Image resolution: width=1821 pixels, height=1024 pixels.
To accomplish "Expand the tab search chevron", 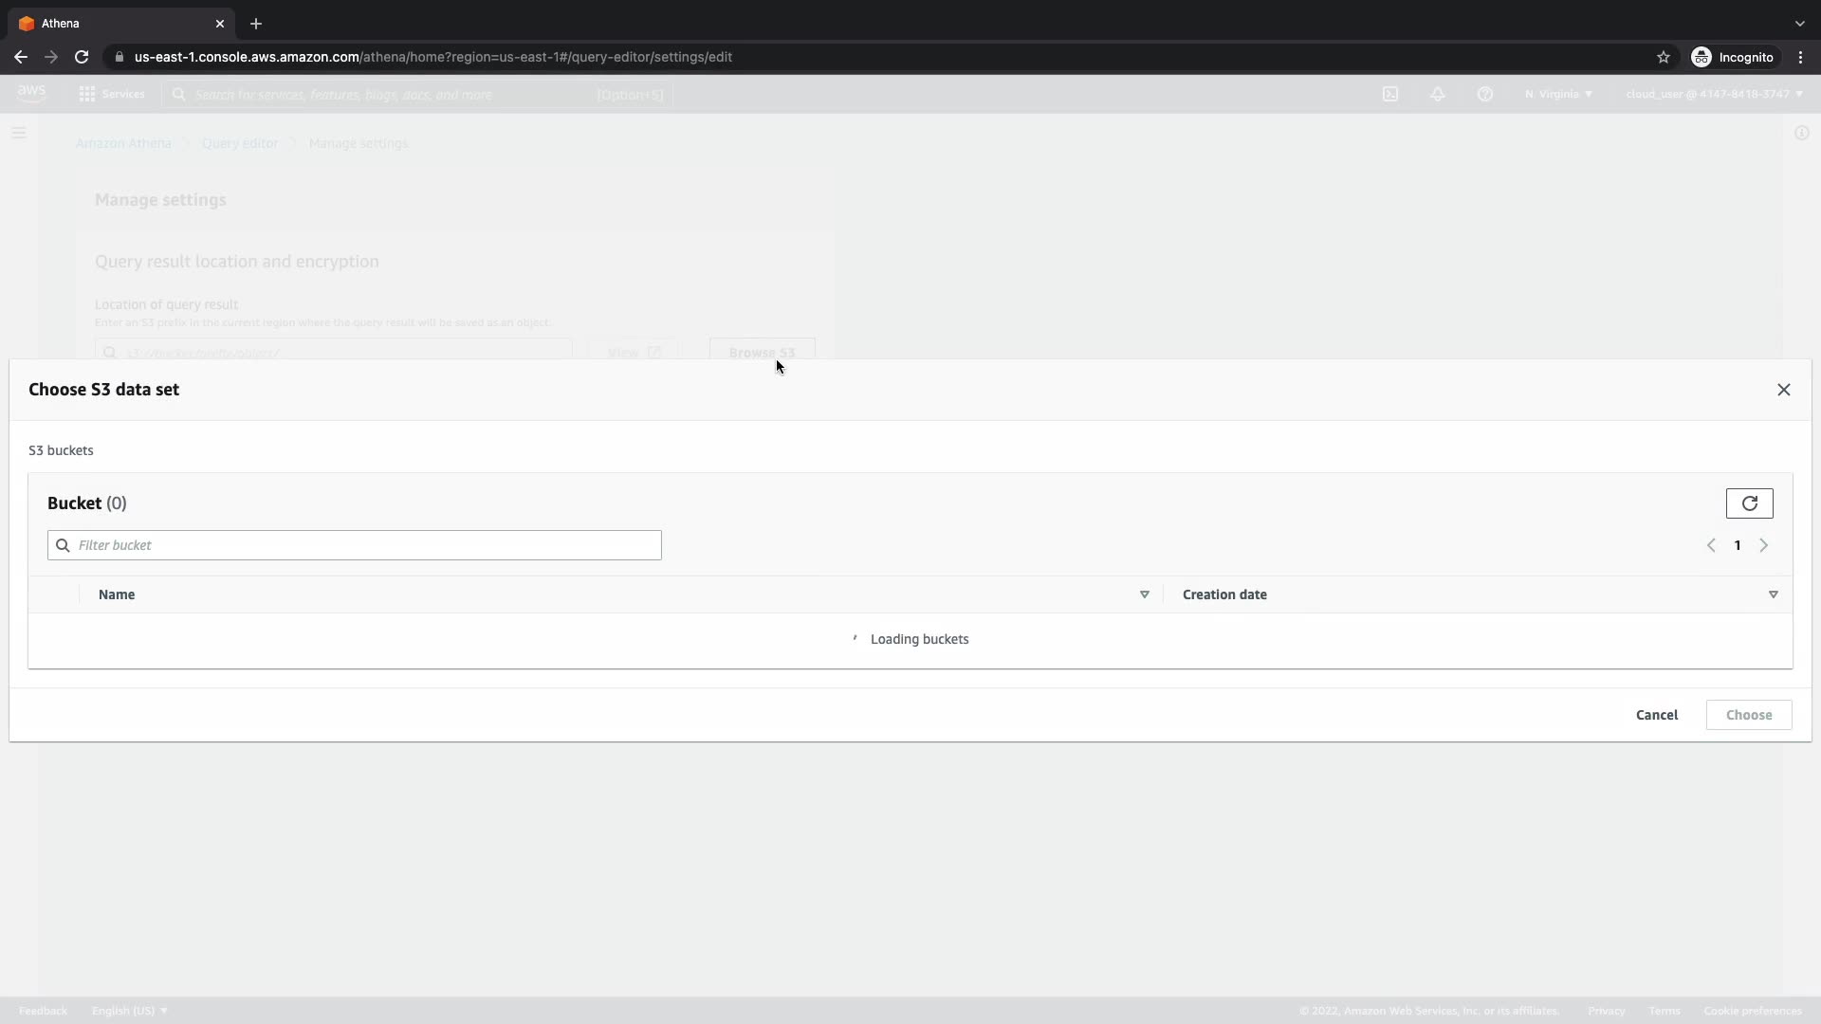I will tap(1799, 24).
